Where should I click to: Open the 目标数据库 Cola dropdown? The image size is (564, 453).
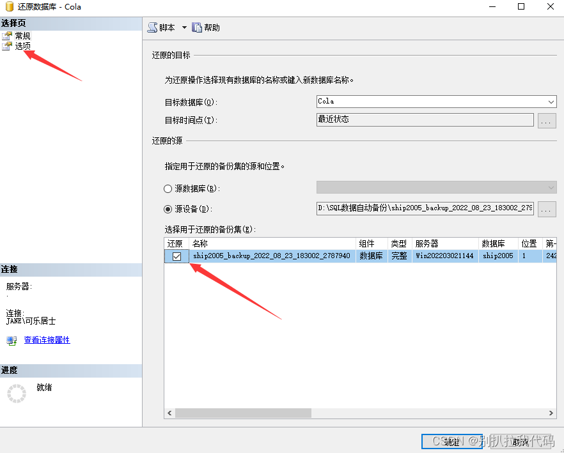tap(551, 101)
